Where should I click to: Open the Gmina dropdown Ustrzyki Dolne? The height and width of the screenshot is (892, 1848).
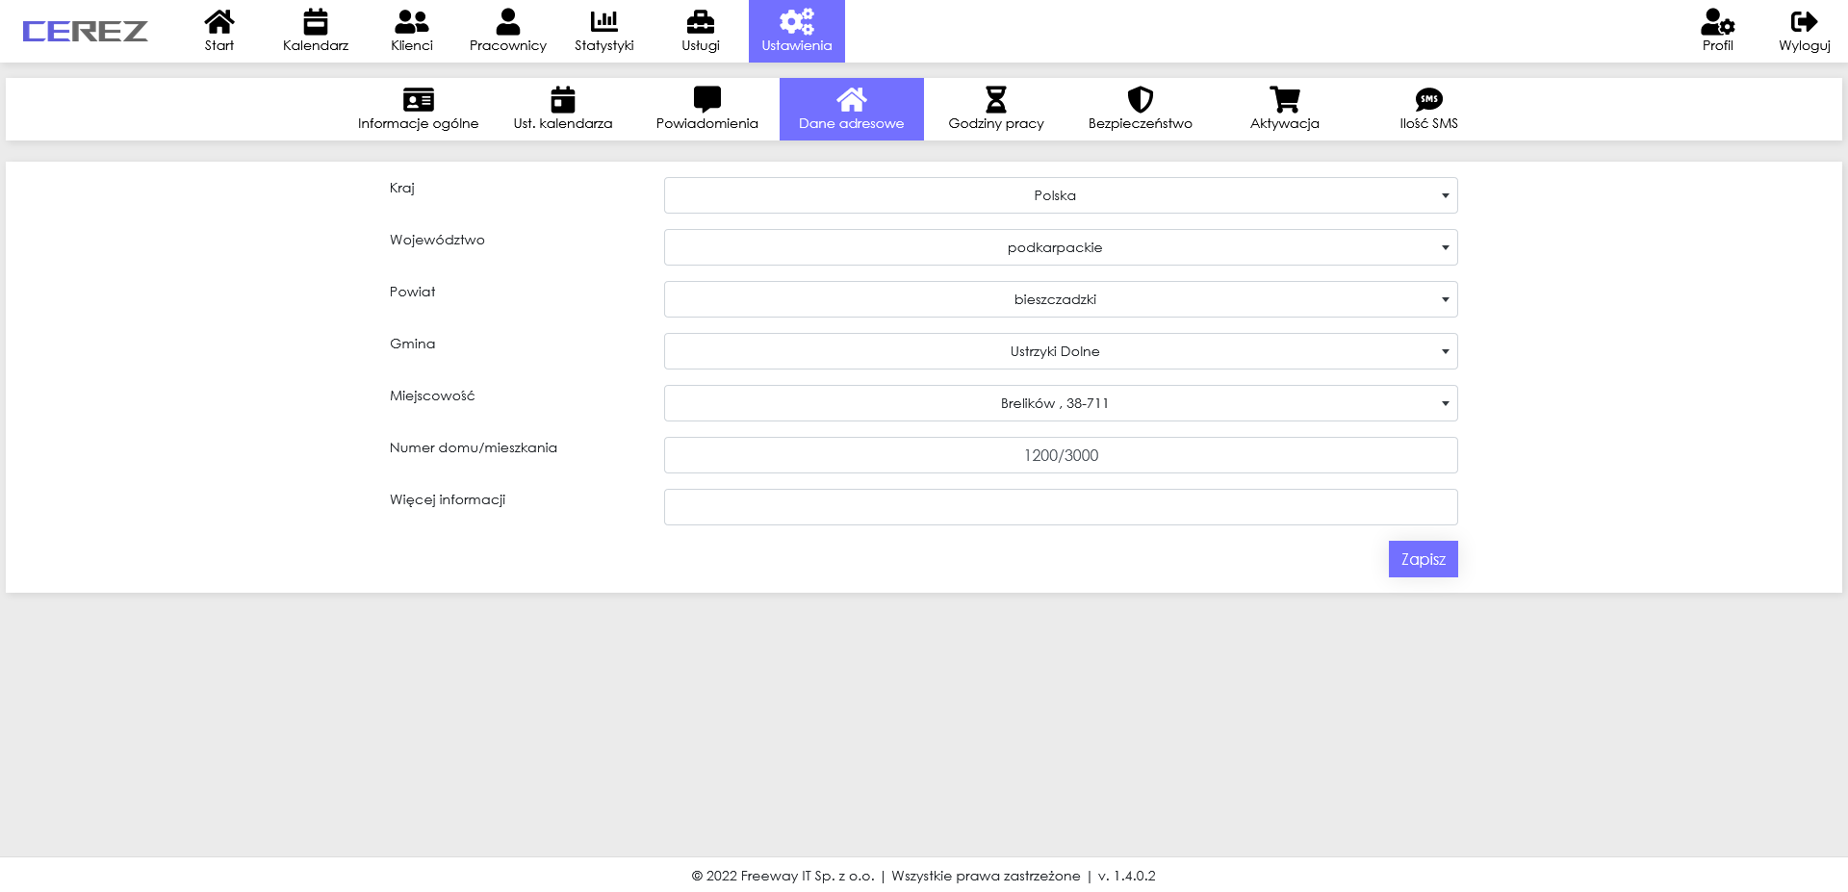coord(1060,351)
